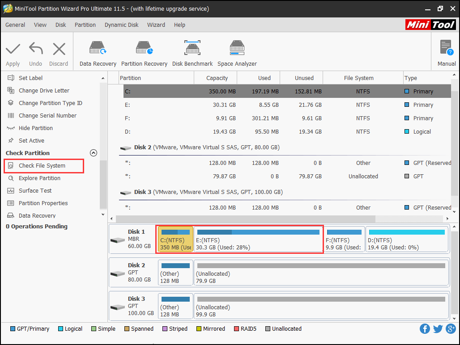The width and height of the screenshot is (460, 345).
Task: Click the Surface Test icon
Action: coord(11,191)
